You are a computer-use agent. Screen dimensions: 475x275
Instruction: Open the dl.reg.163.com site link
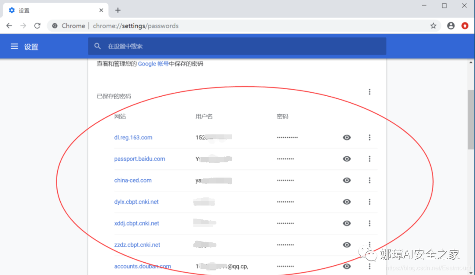point(133,137)
